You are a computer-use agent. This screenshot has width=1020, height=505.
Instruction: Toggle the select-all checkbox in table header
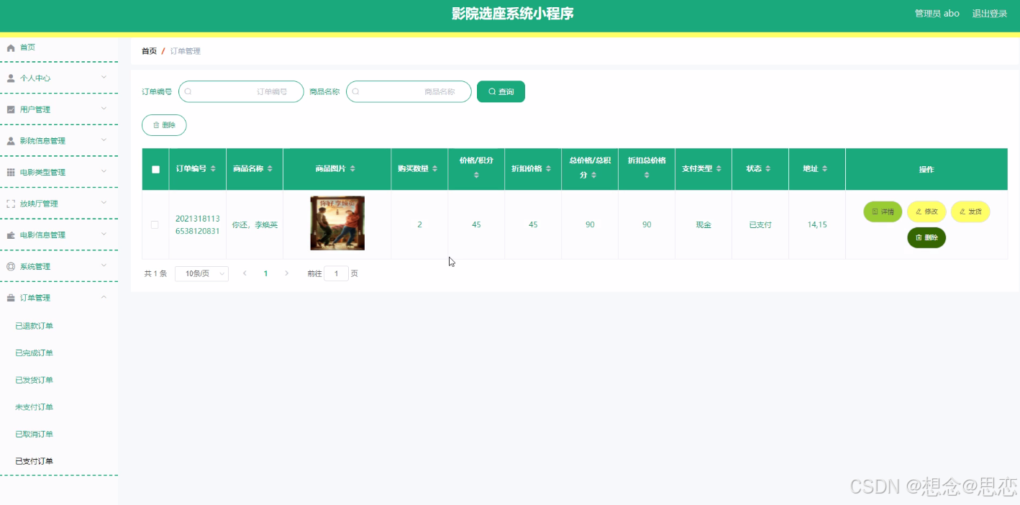point(155,170)
